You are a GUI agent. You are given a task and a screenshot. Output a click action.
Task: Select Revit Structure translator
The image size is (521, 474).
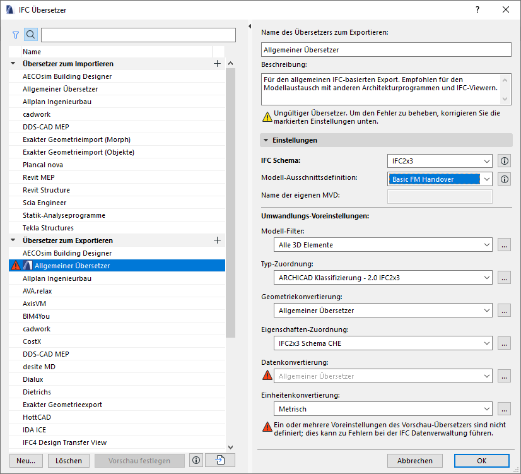pos(117,190)
